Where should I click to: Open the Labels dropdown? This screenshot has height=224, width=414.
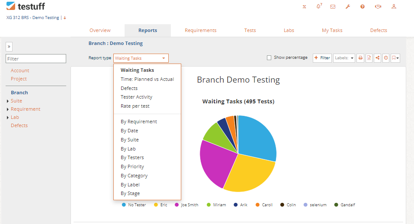344,58
